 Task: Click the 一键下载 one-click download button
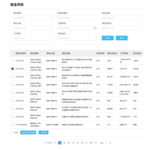point(43,132)
